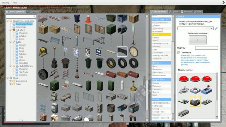Collapse the Обзор tree node
This screenshot has height=127, width=226.
(x=7, y=78)
